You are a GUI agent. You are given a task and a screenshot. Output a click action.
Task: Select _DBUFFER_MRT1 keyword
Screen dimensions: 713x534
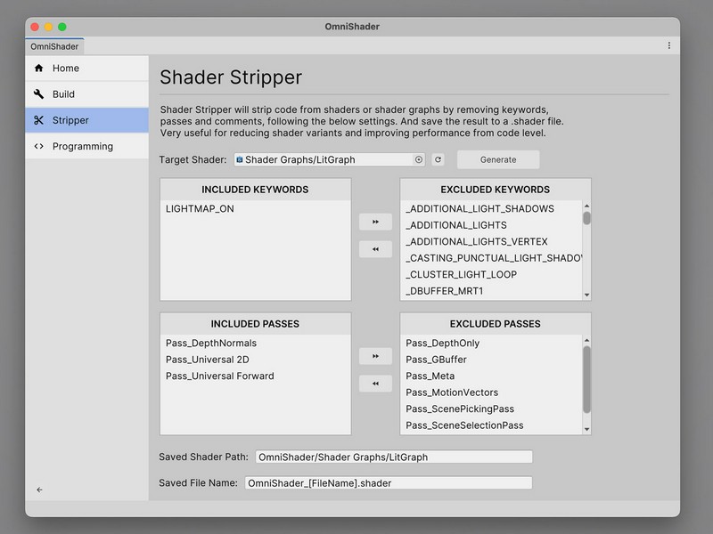[492, 291]
